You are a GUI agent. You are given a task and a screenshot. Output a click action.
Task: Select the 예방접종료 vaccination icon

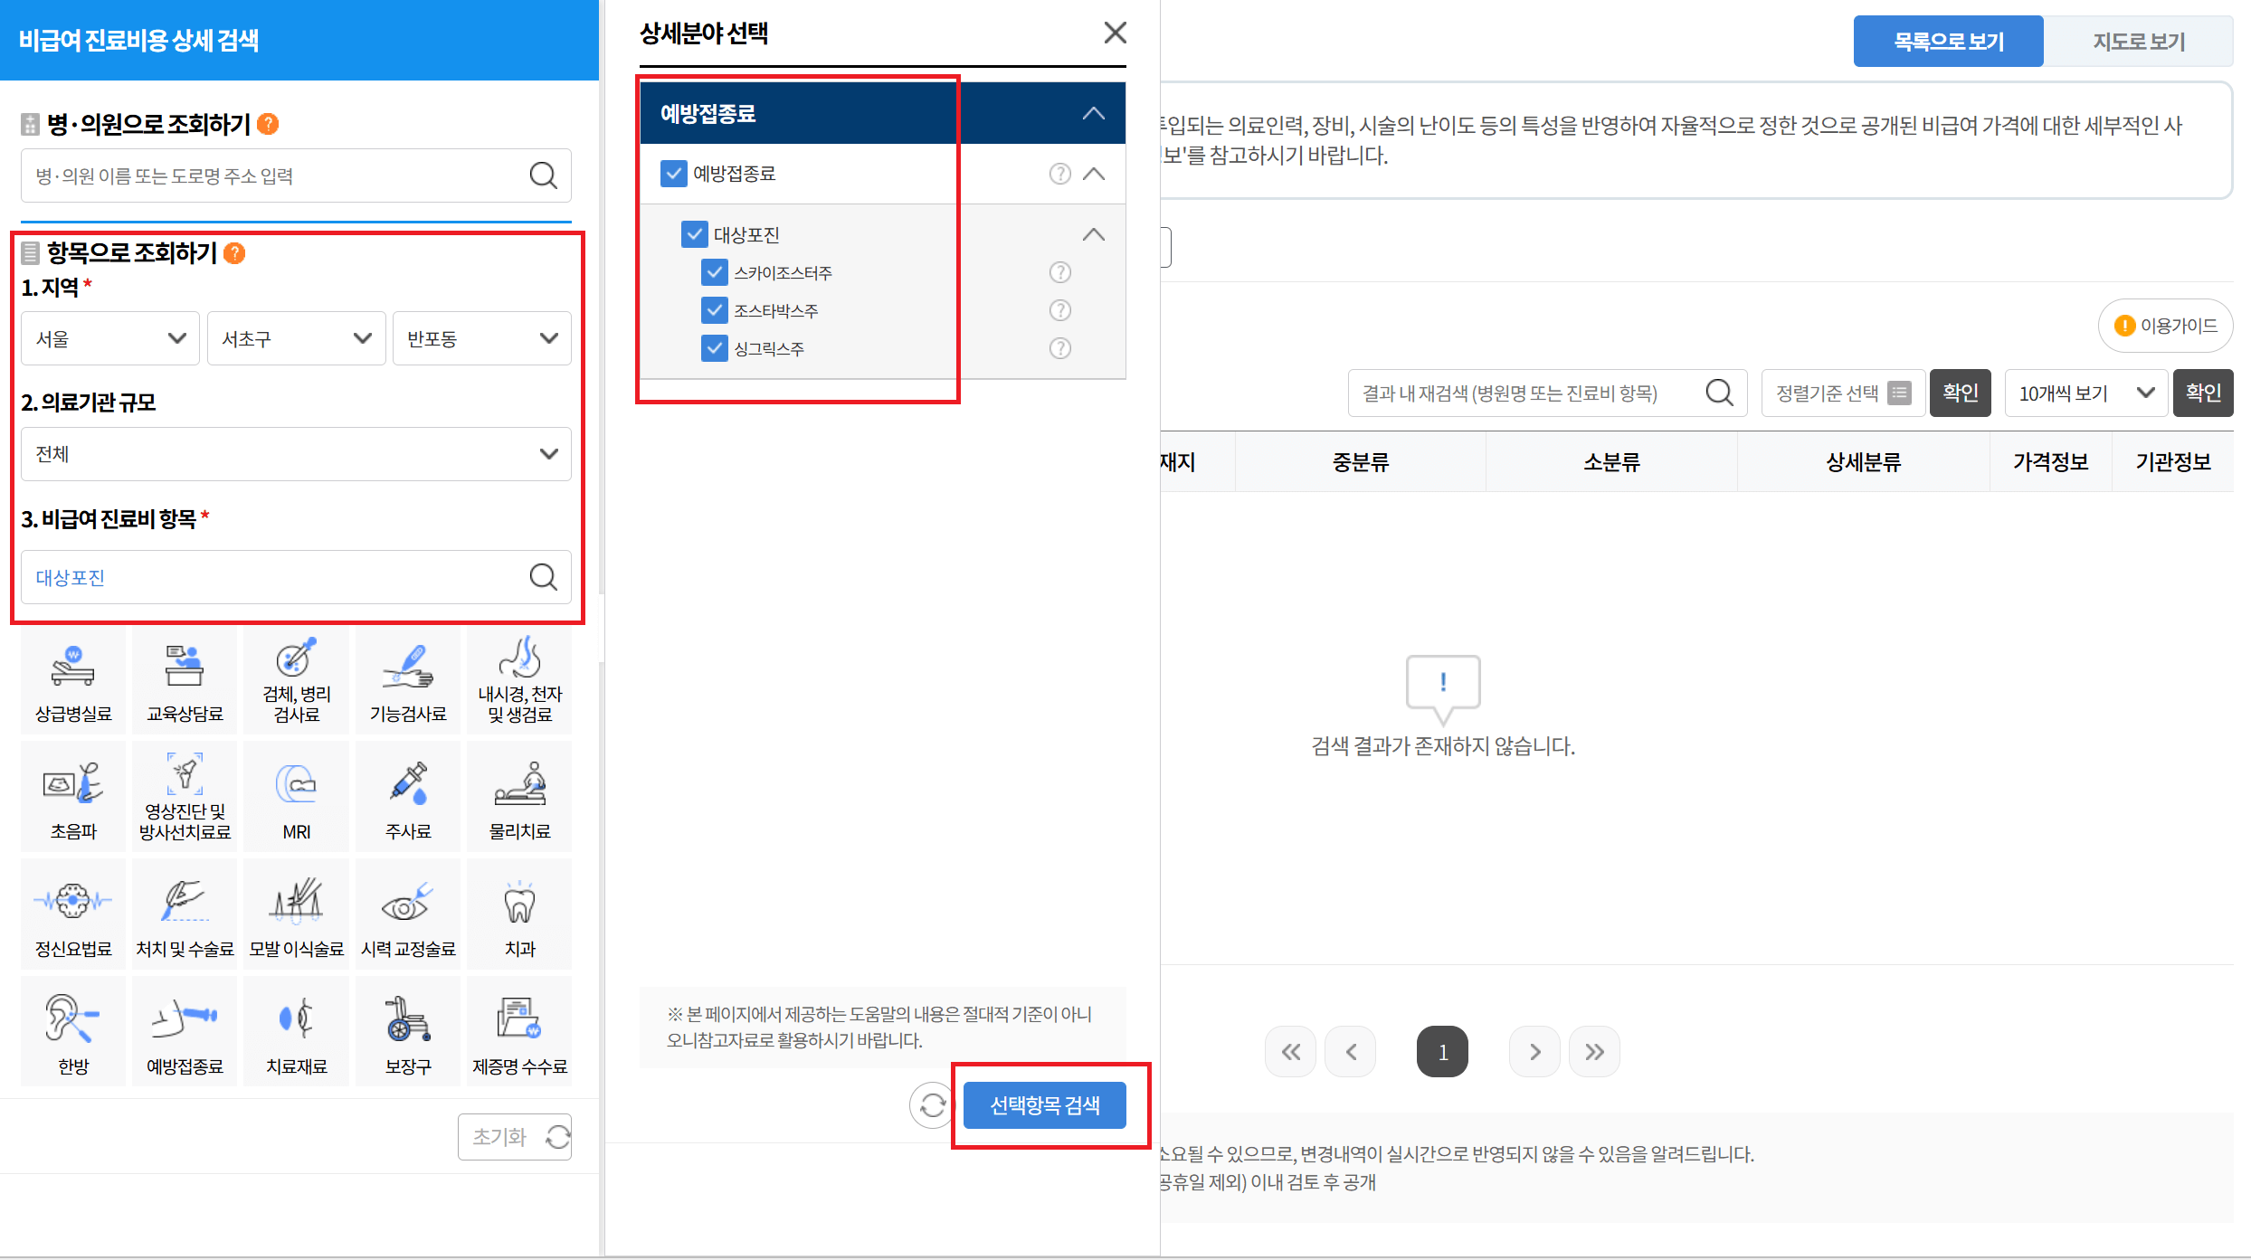(x=184, y=1029)
